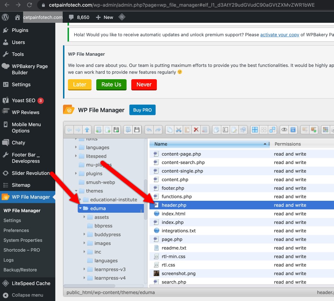Delete the selection with the red X icon

pos(196,129)
